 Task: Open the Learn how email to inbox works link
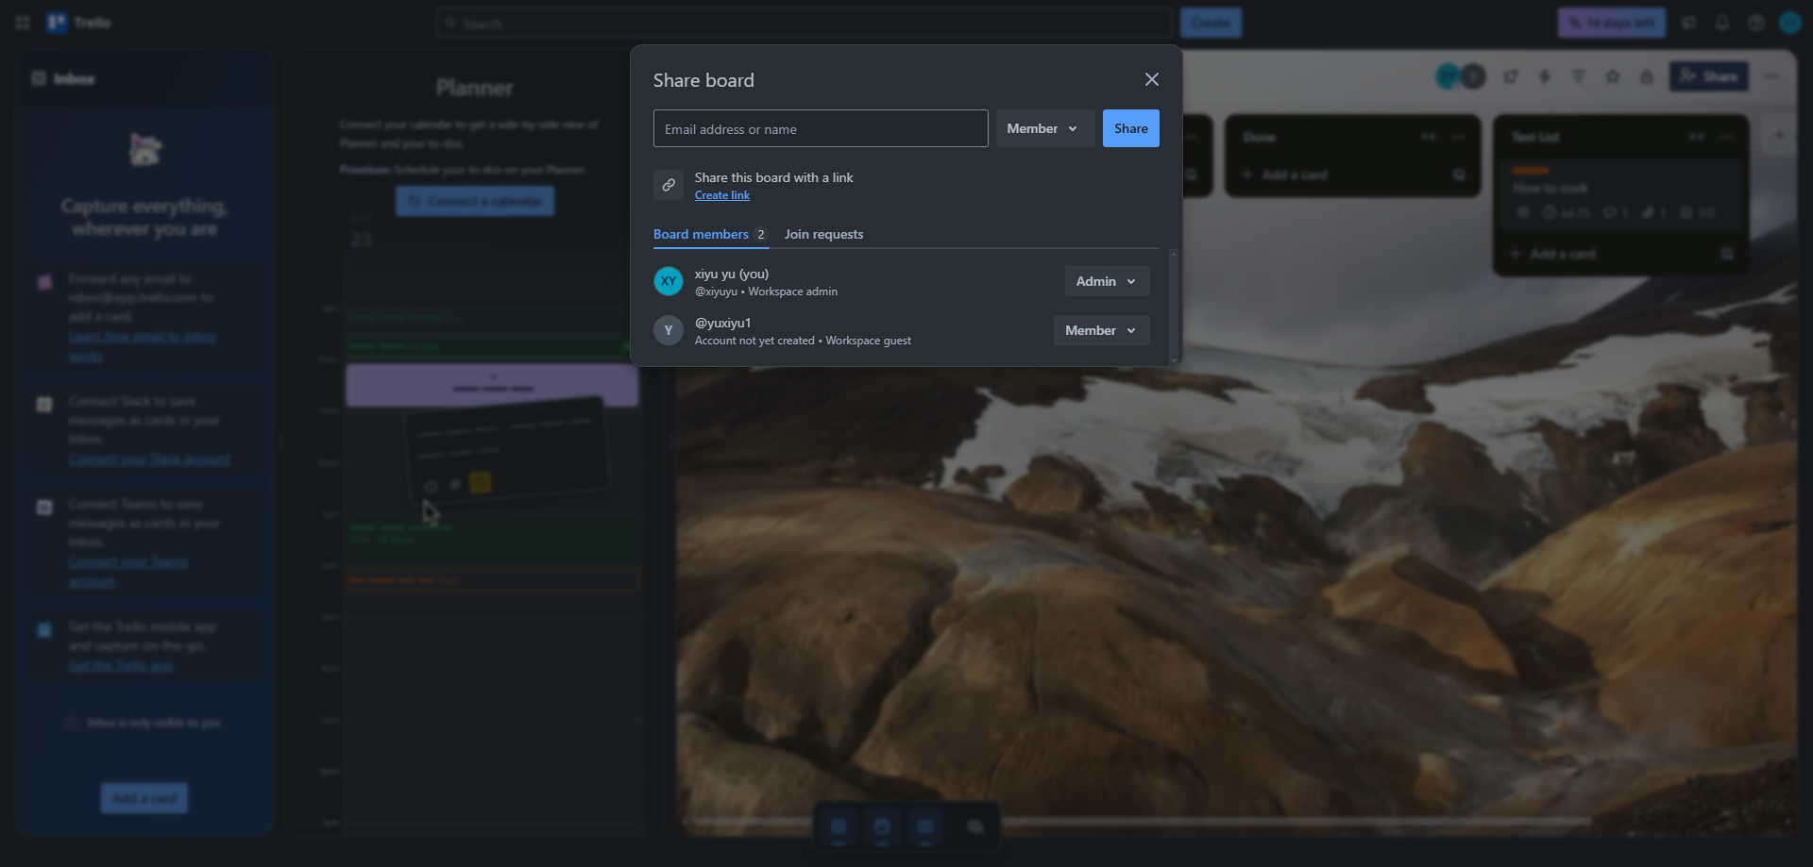point(143,346)
